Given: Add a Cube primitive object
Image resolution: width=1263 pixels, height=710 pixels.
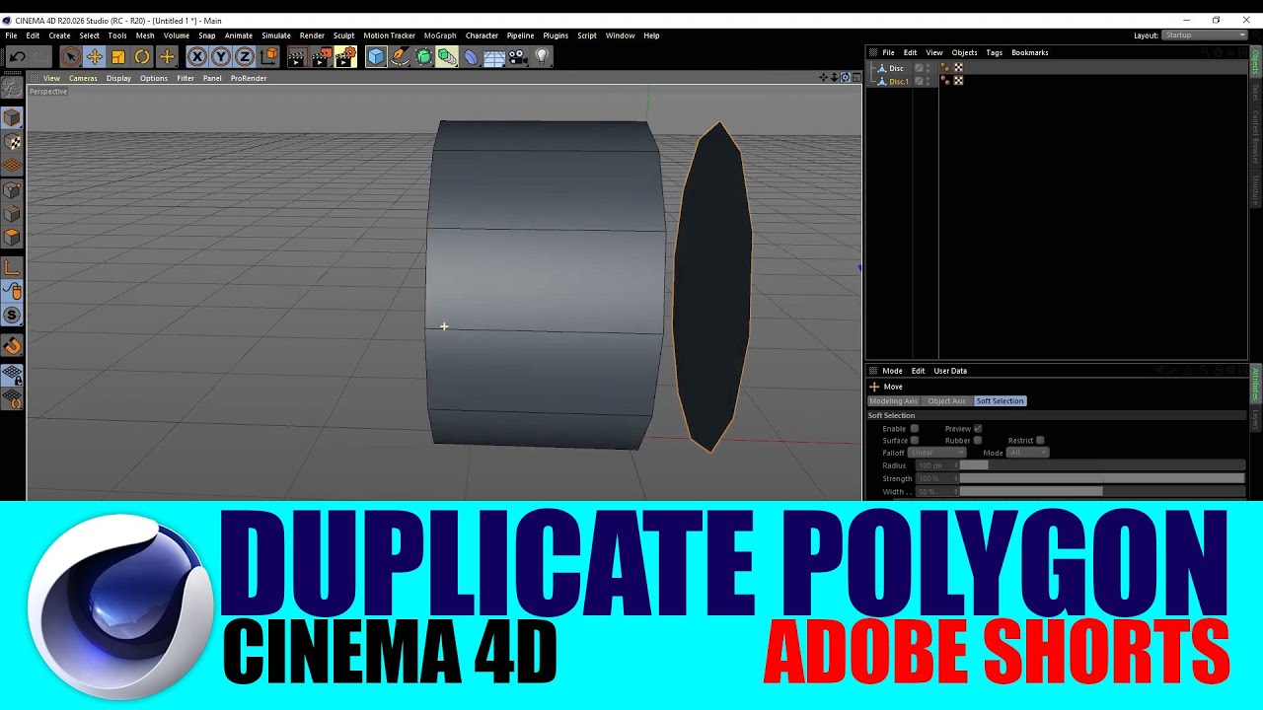Looking at the screenshot, I should pyautogui.click(x=376, y=57).
